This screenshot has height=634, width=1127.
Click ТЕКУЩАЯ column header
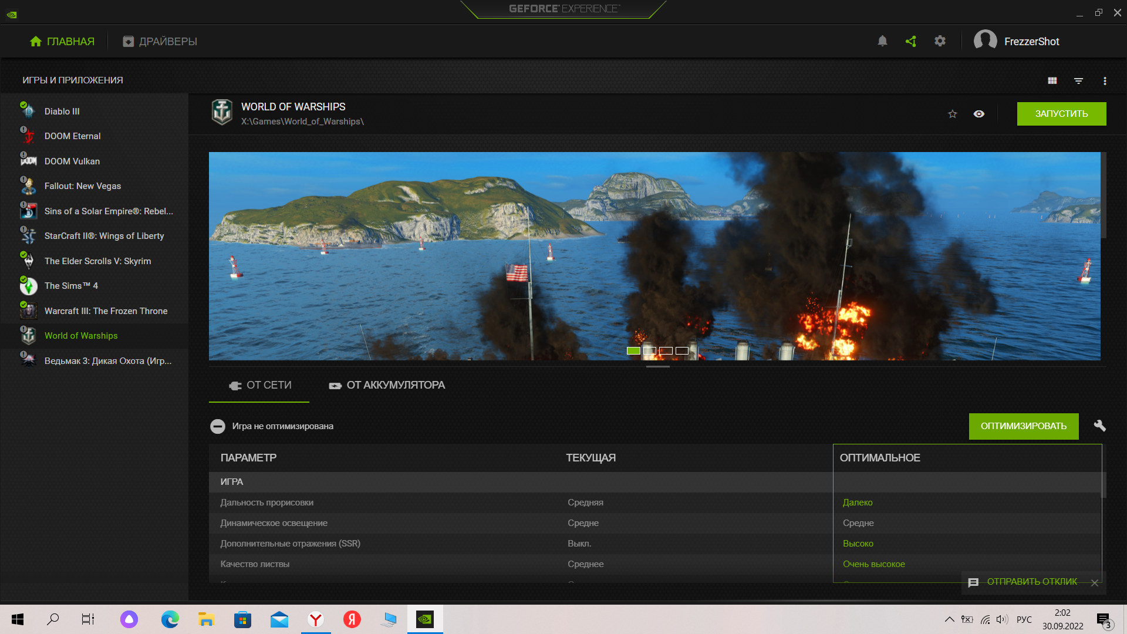coord(591,458)
